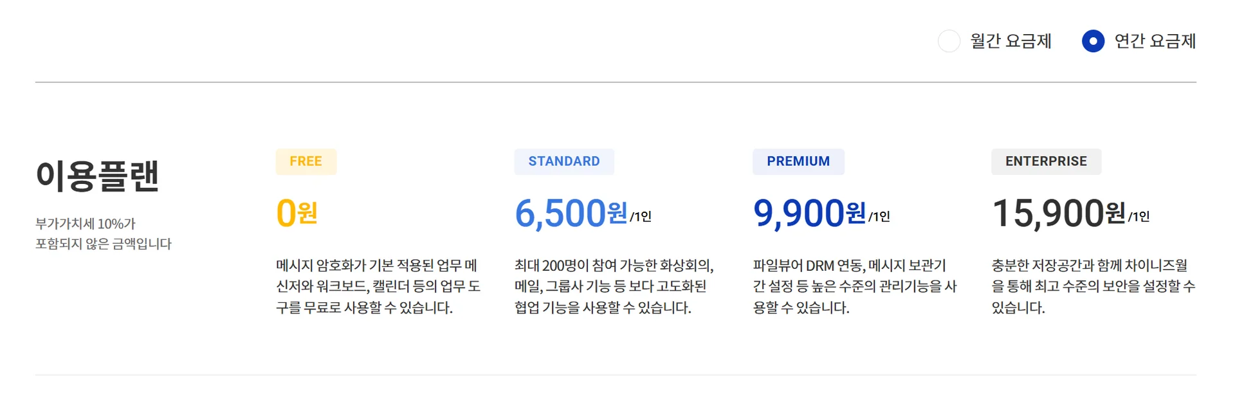Click the 이용플랜 heading

pos(97,176)
